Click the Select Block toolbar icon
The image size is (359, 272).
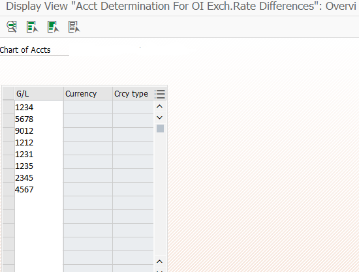(x=53, y=27)
